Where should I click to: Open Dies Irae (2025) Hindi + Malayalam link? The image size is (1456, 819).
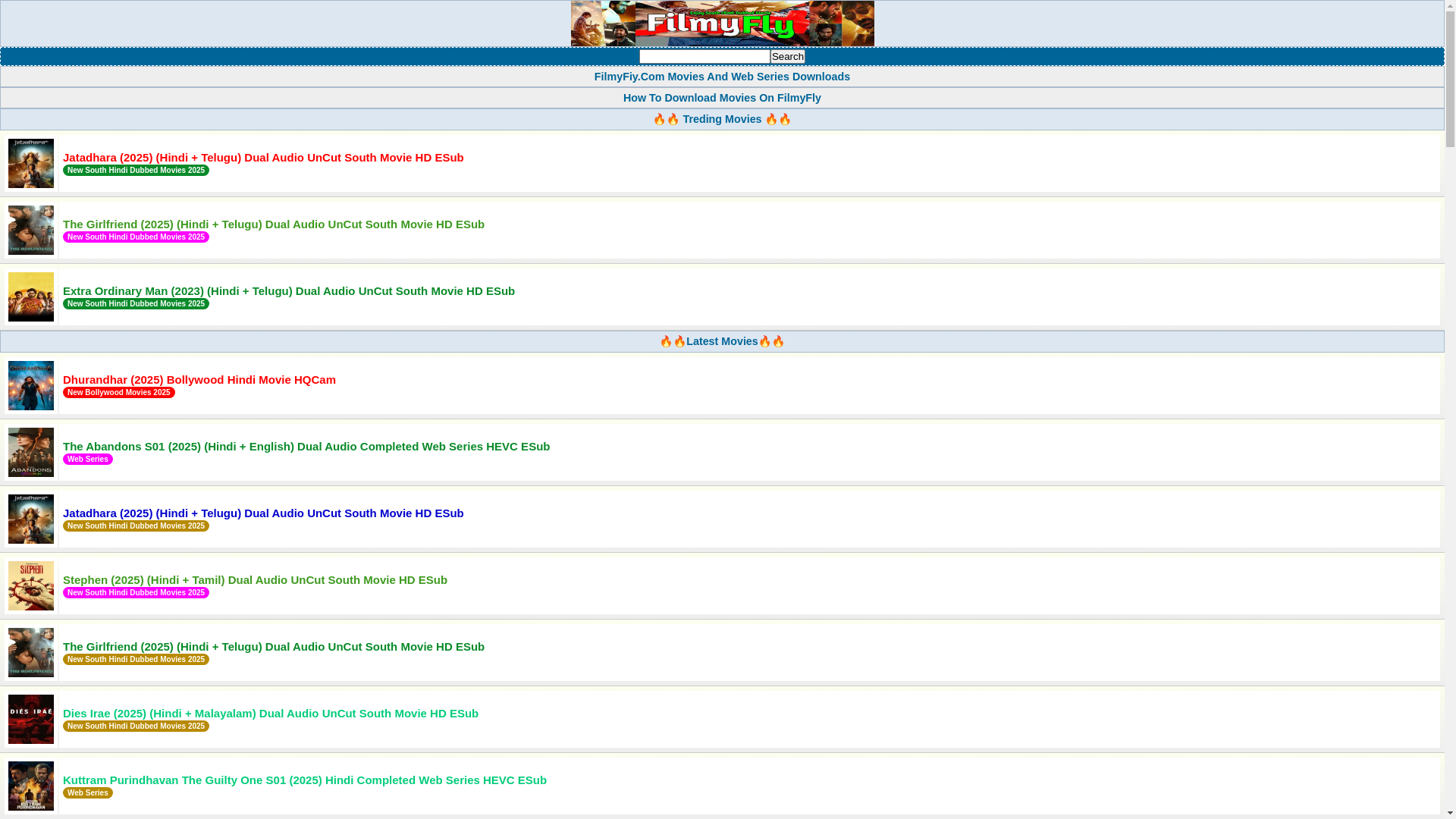[271, 714]
